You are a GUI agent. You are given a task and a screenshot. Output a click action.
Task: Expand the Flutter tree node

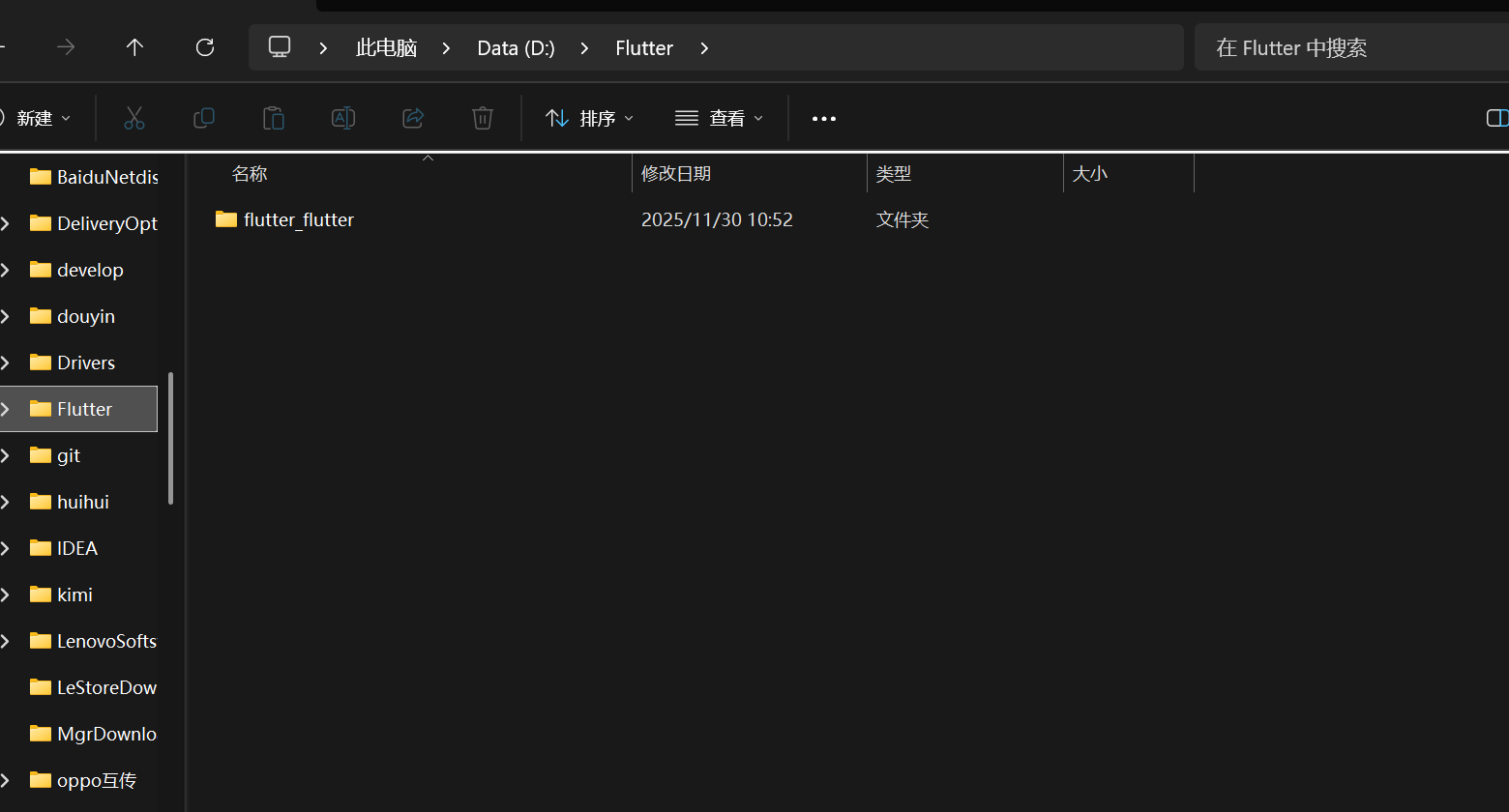pos(5,409)
